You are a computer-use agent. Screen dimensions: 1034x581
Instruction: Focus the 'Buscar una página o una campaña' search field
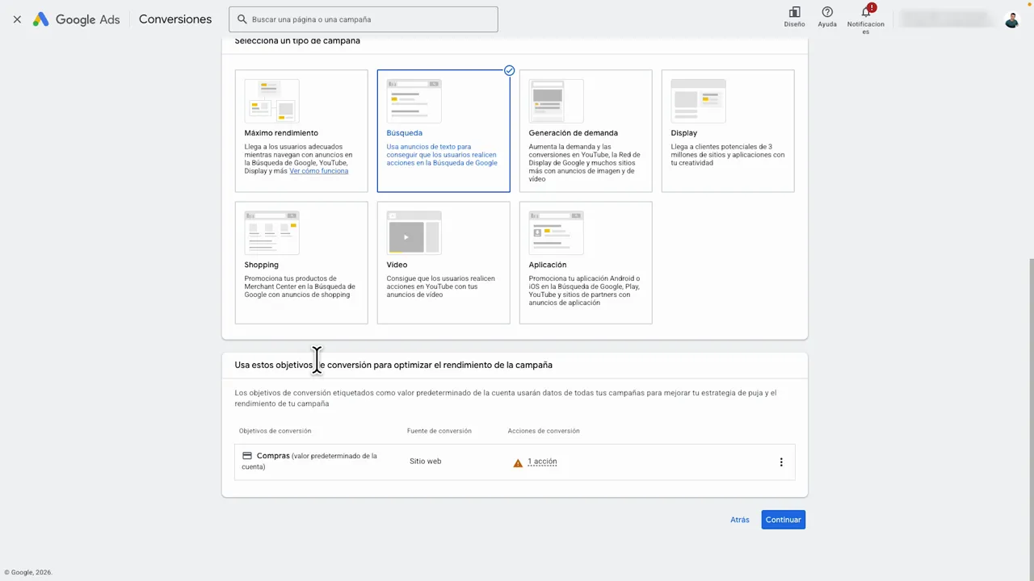364,19
